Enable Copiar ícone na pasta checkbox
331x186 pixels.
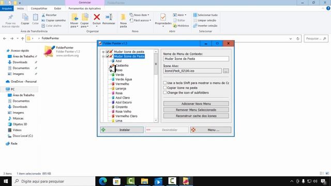(x=165, y=88)
